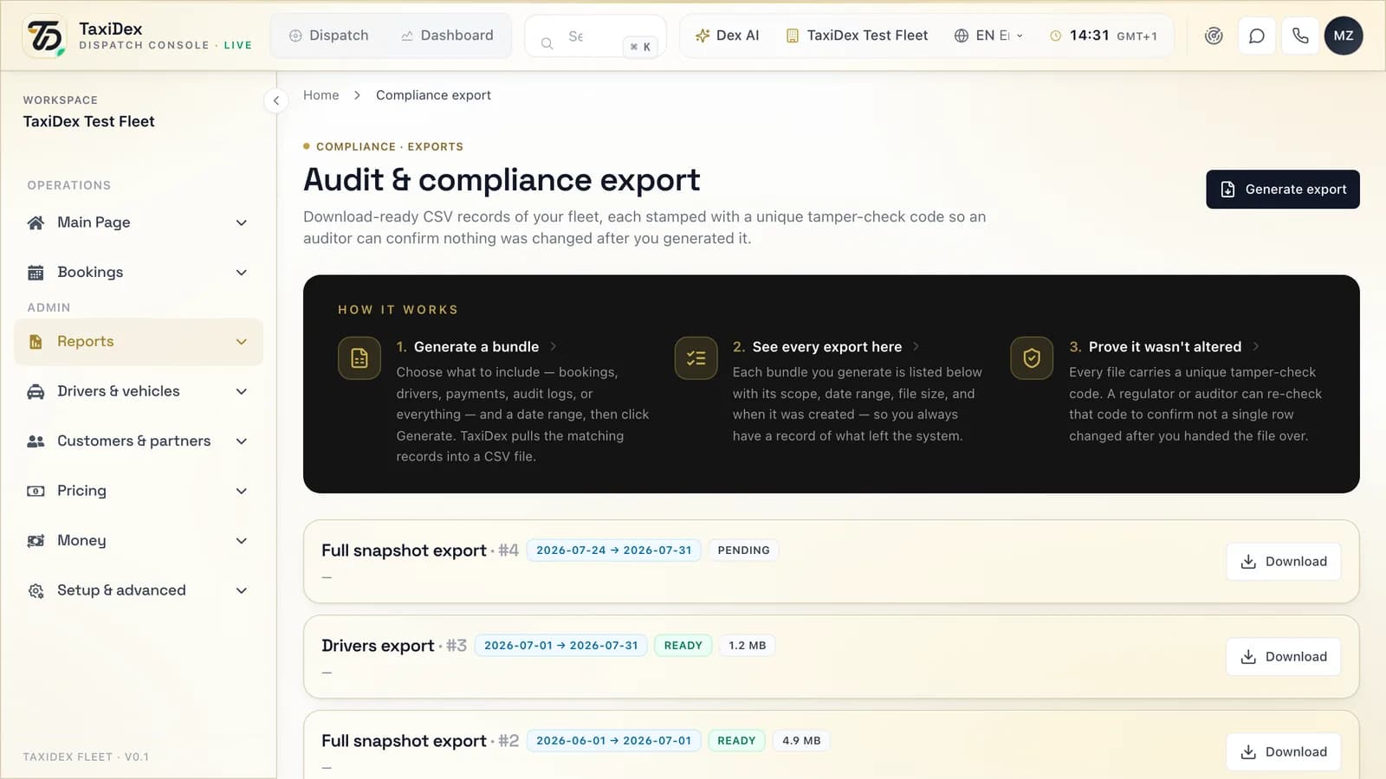Viewport: 1386px width, 779px height.
Task: Expand the Customers & partners chevron
Action: pyautogui.click(x=242, y=441)
